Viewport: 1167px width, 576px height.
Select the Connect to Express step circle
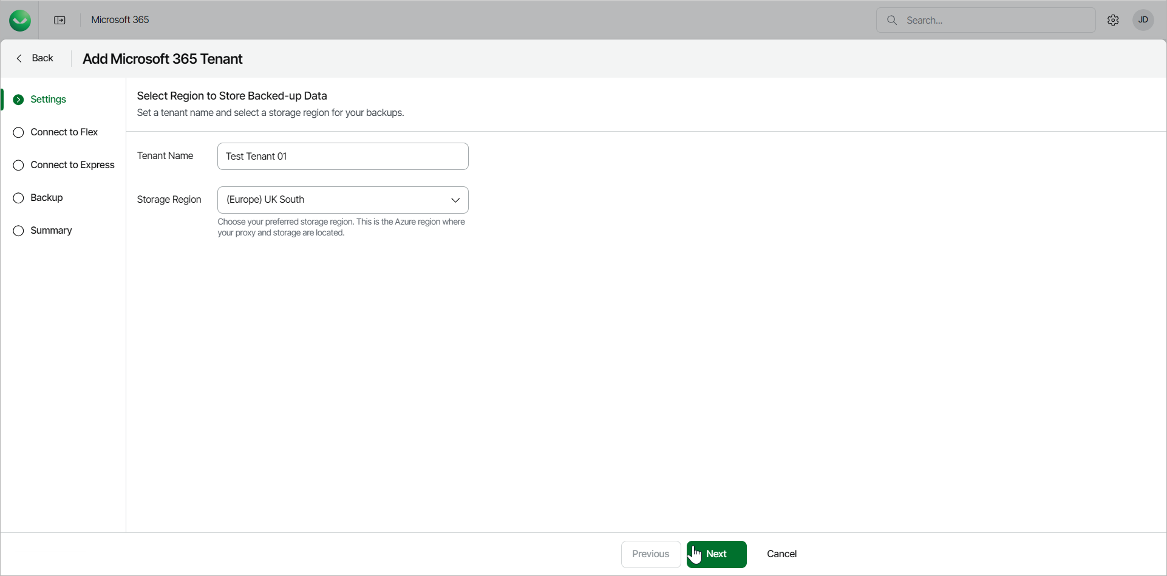pos(18,165)
